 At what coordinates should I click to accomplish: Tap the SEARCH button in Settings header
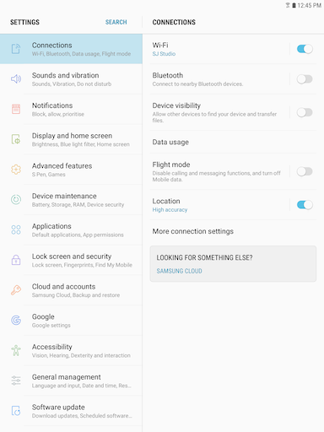click(116, 22)
